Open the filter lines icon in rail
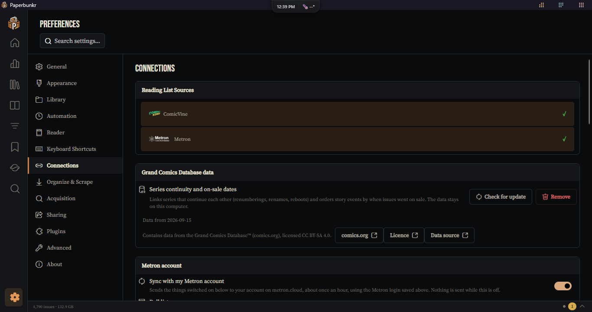This screenshot has height=312, width=592. (x=15, y=126)
